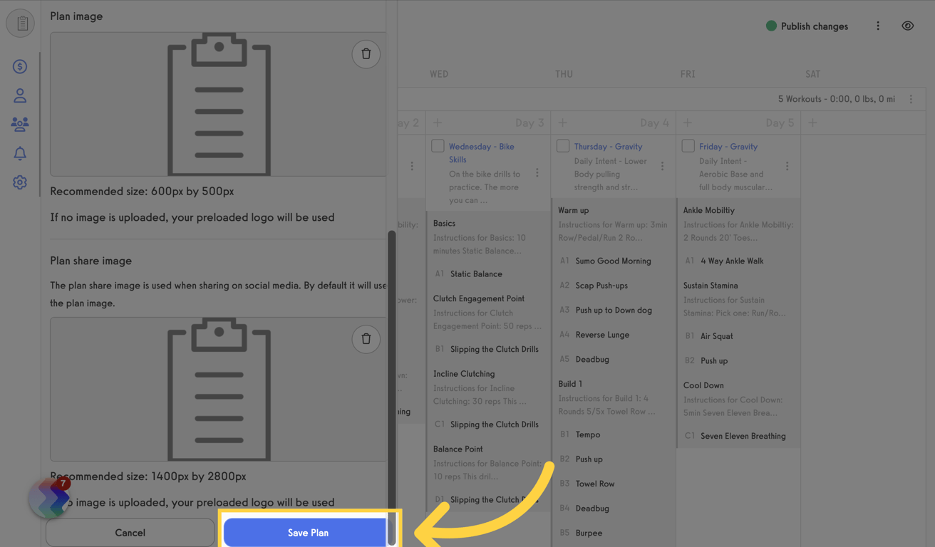Select the Burpee exercise
935x547 pixels.
click(x=589, y=533)
